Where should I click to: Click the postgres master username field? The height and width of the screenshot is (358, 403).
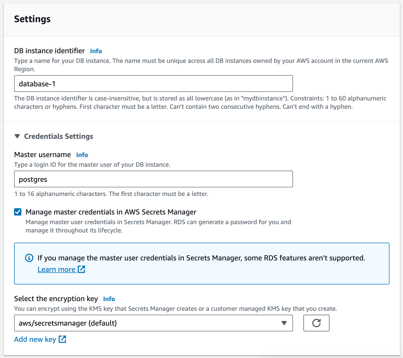click(153, 179)
